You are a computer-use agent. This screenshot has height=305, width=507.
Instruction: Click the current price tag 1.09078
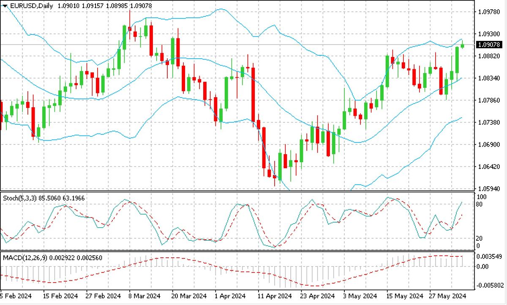pyautogui.click(x=488, y=45)
